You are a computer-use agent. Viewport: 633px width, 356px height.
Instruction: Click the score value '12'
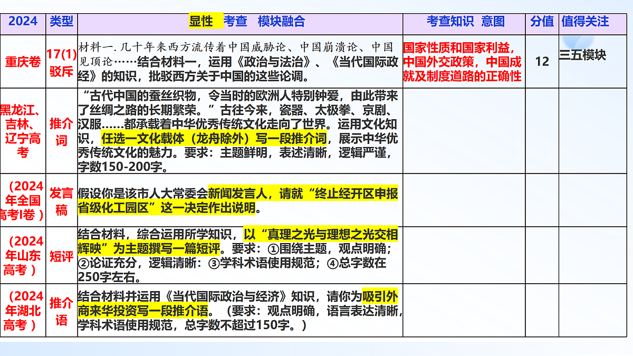coord(542,62)
